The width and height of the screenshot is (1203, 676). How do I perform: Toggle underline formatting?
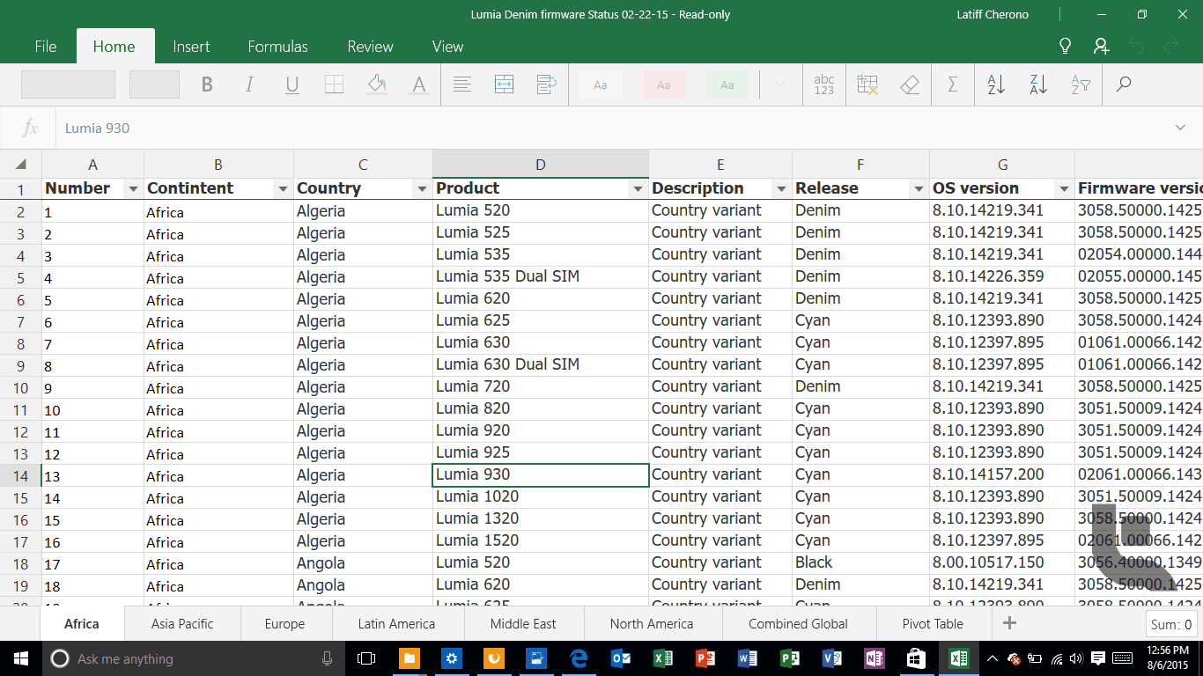292,84
